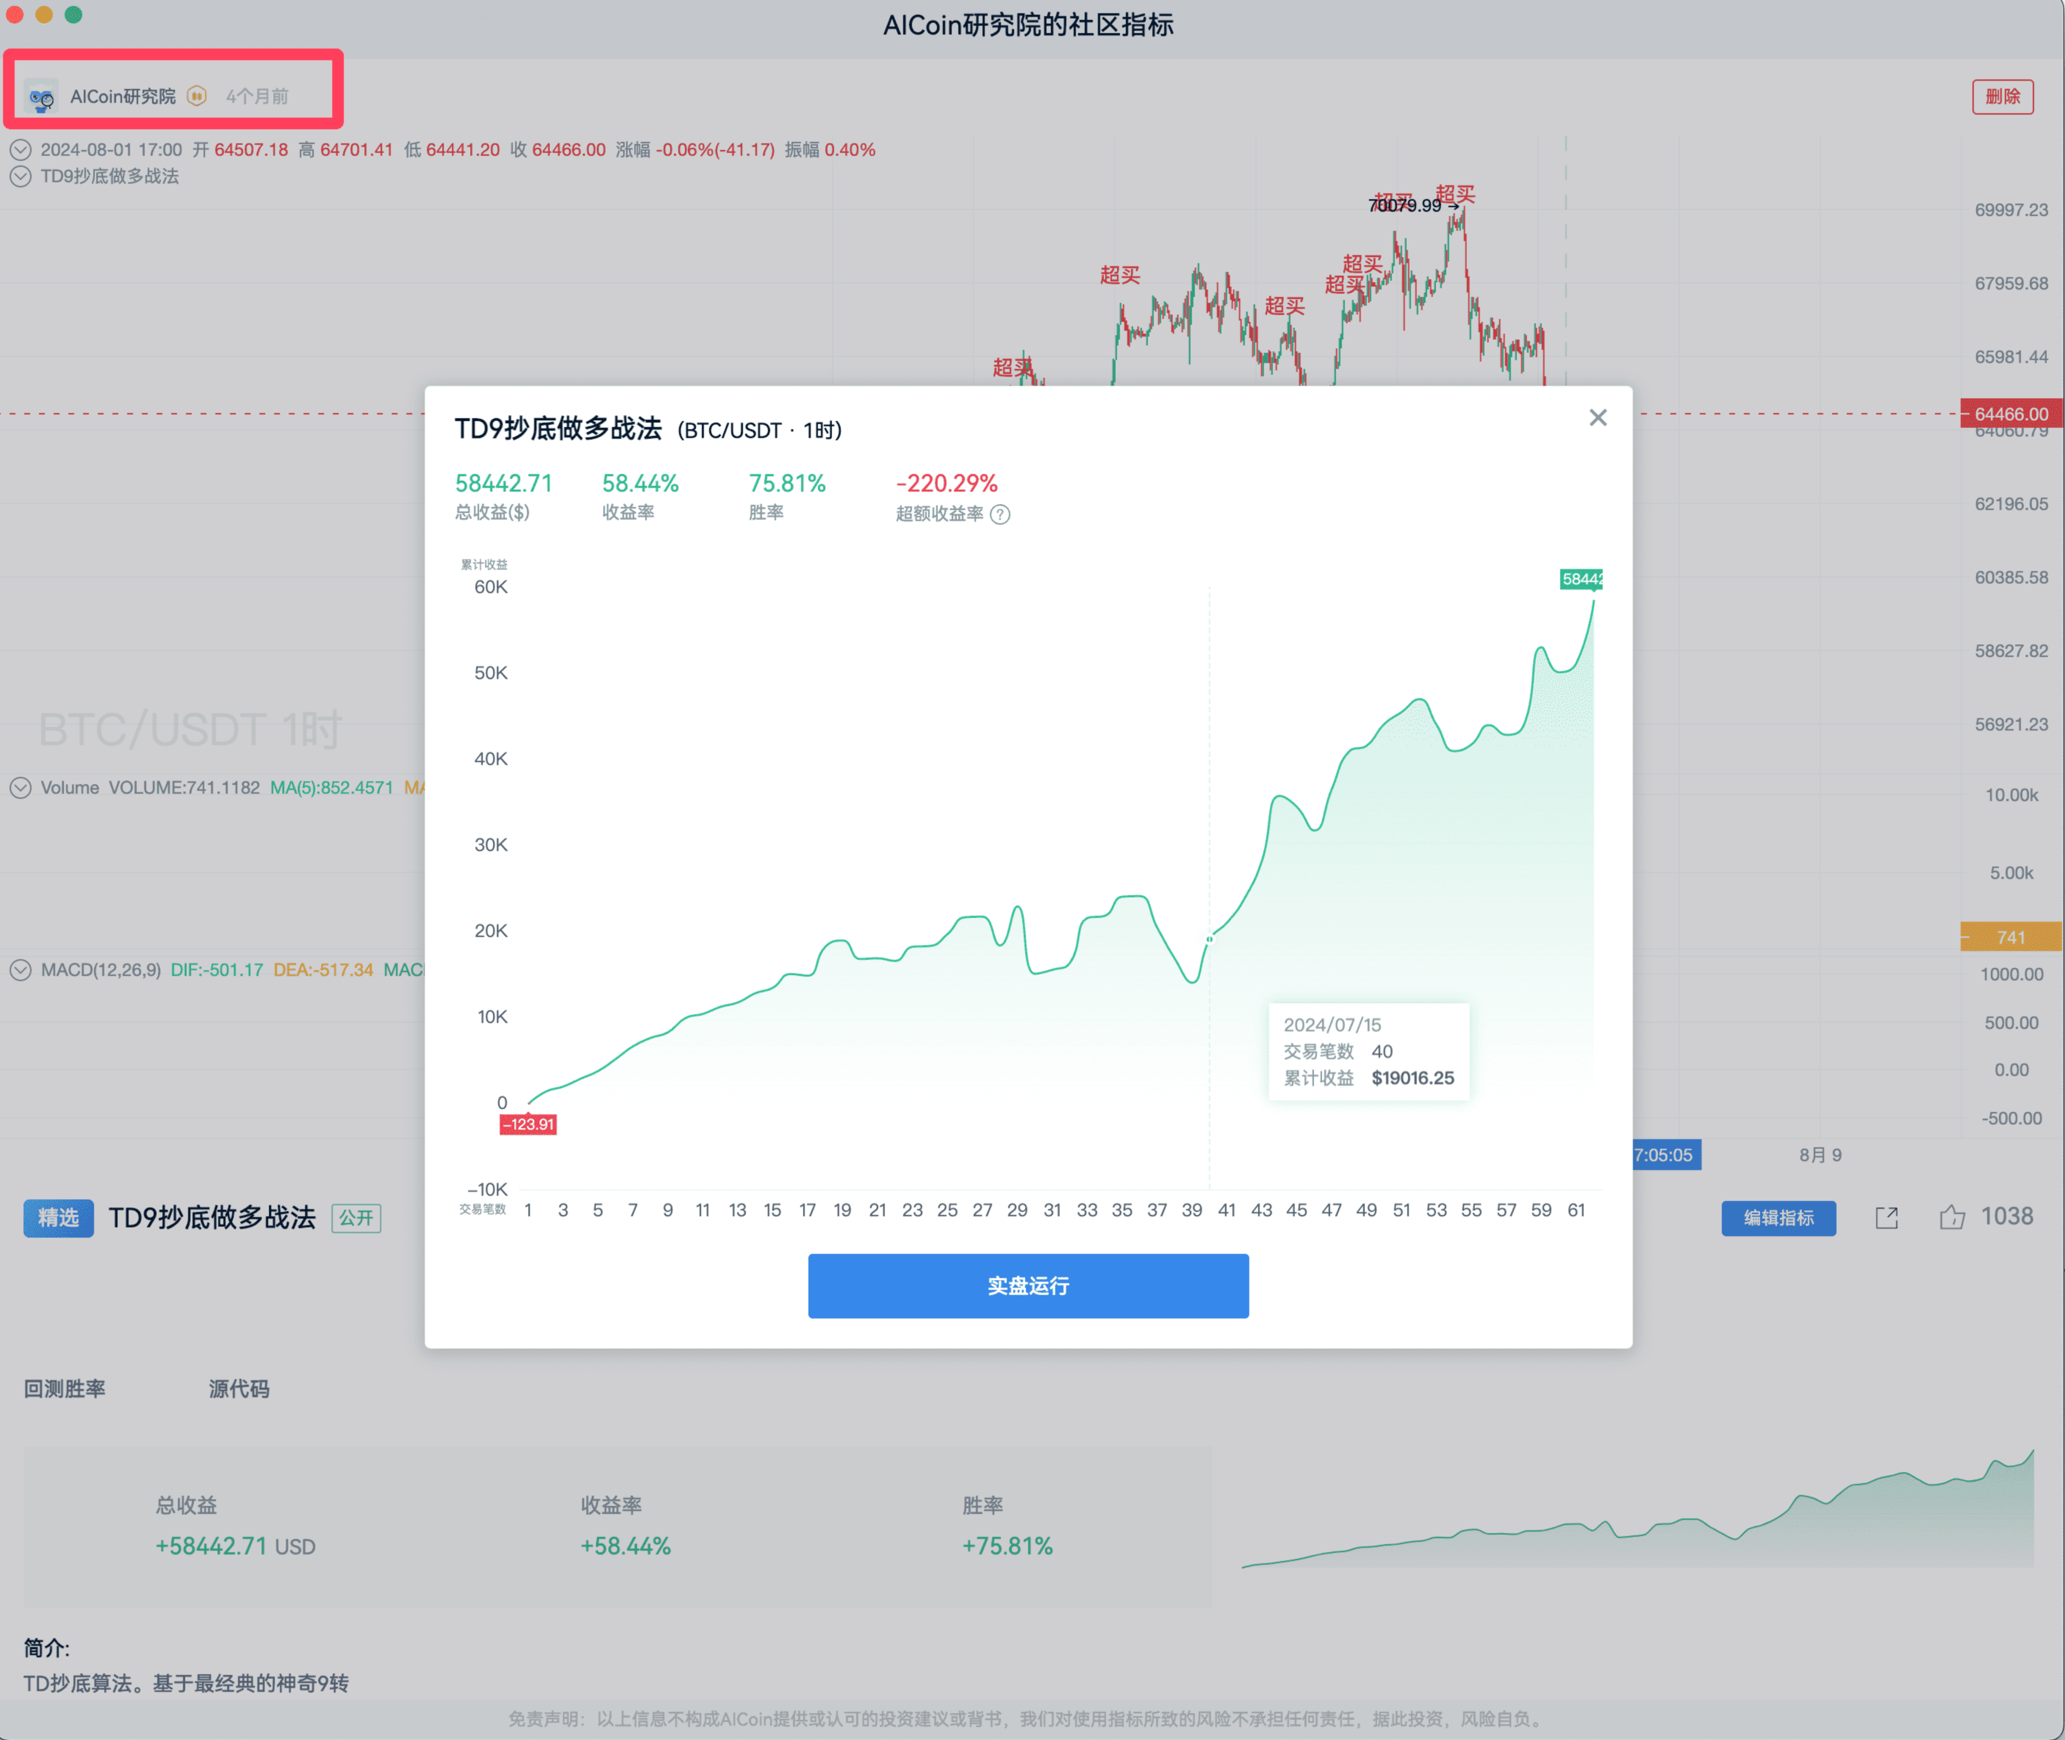
Task: Click the +75.81% win rate in summary panel
Action: (1007, 1546)
